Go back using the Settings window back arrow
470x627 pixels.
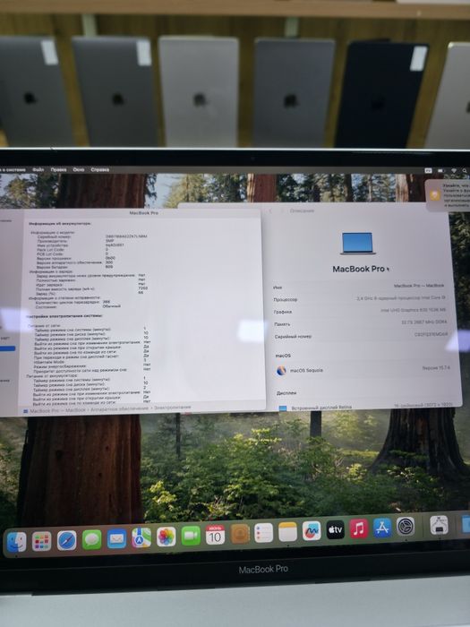tap(270, 210)
